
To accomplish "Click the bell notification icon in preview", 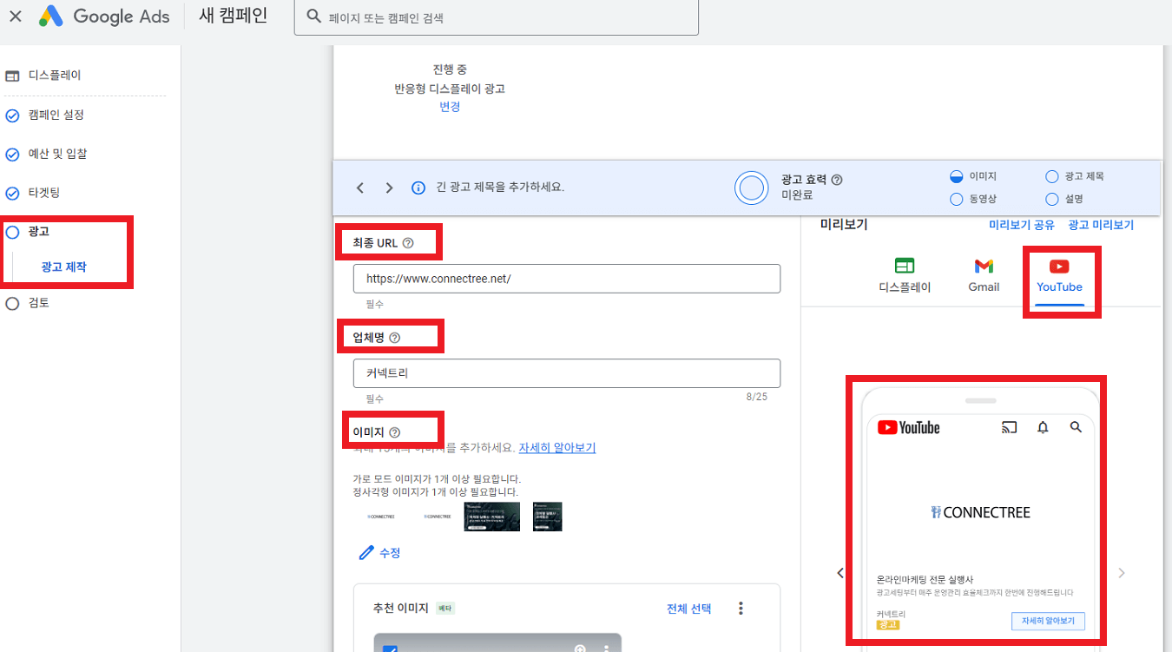I will click(1044, 427).
